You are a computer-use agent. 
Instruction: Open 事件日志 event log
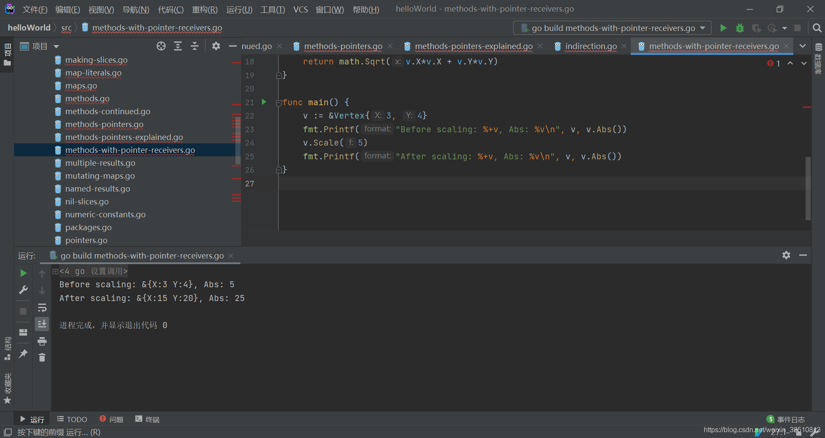pyautogui.click(x=785, y=420)
